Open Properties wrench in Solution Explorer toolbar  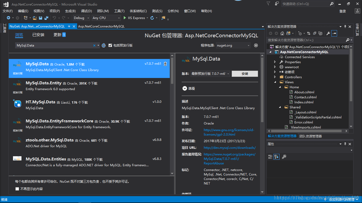pyautogui.click(x=328, y=33)
